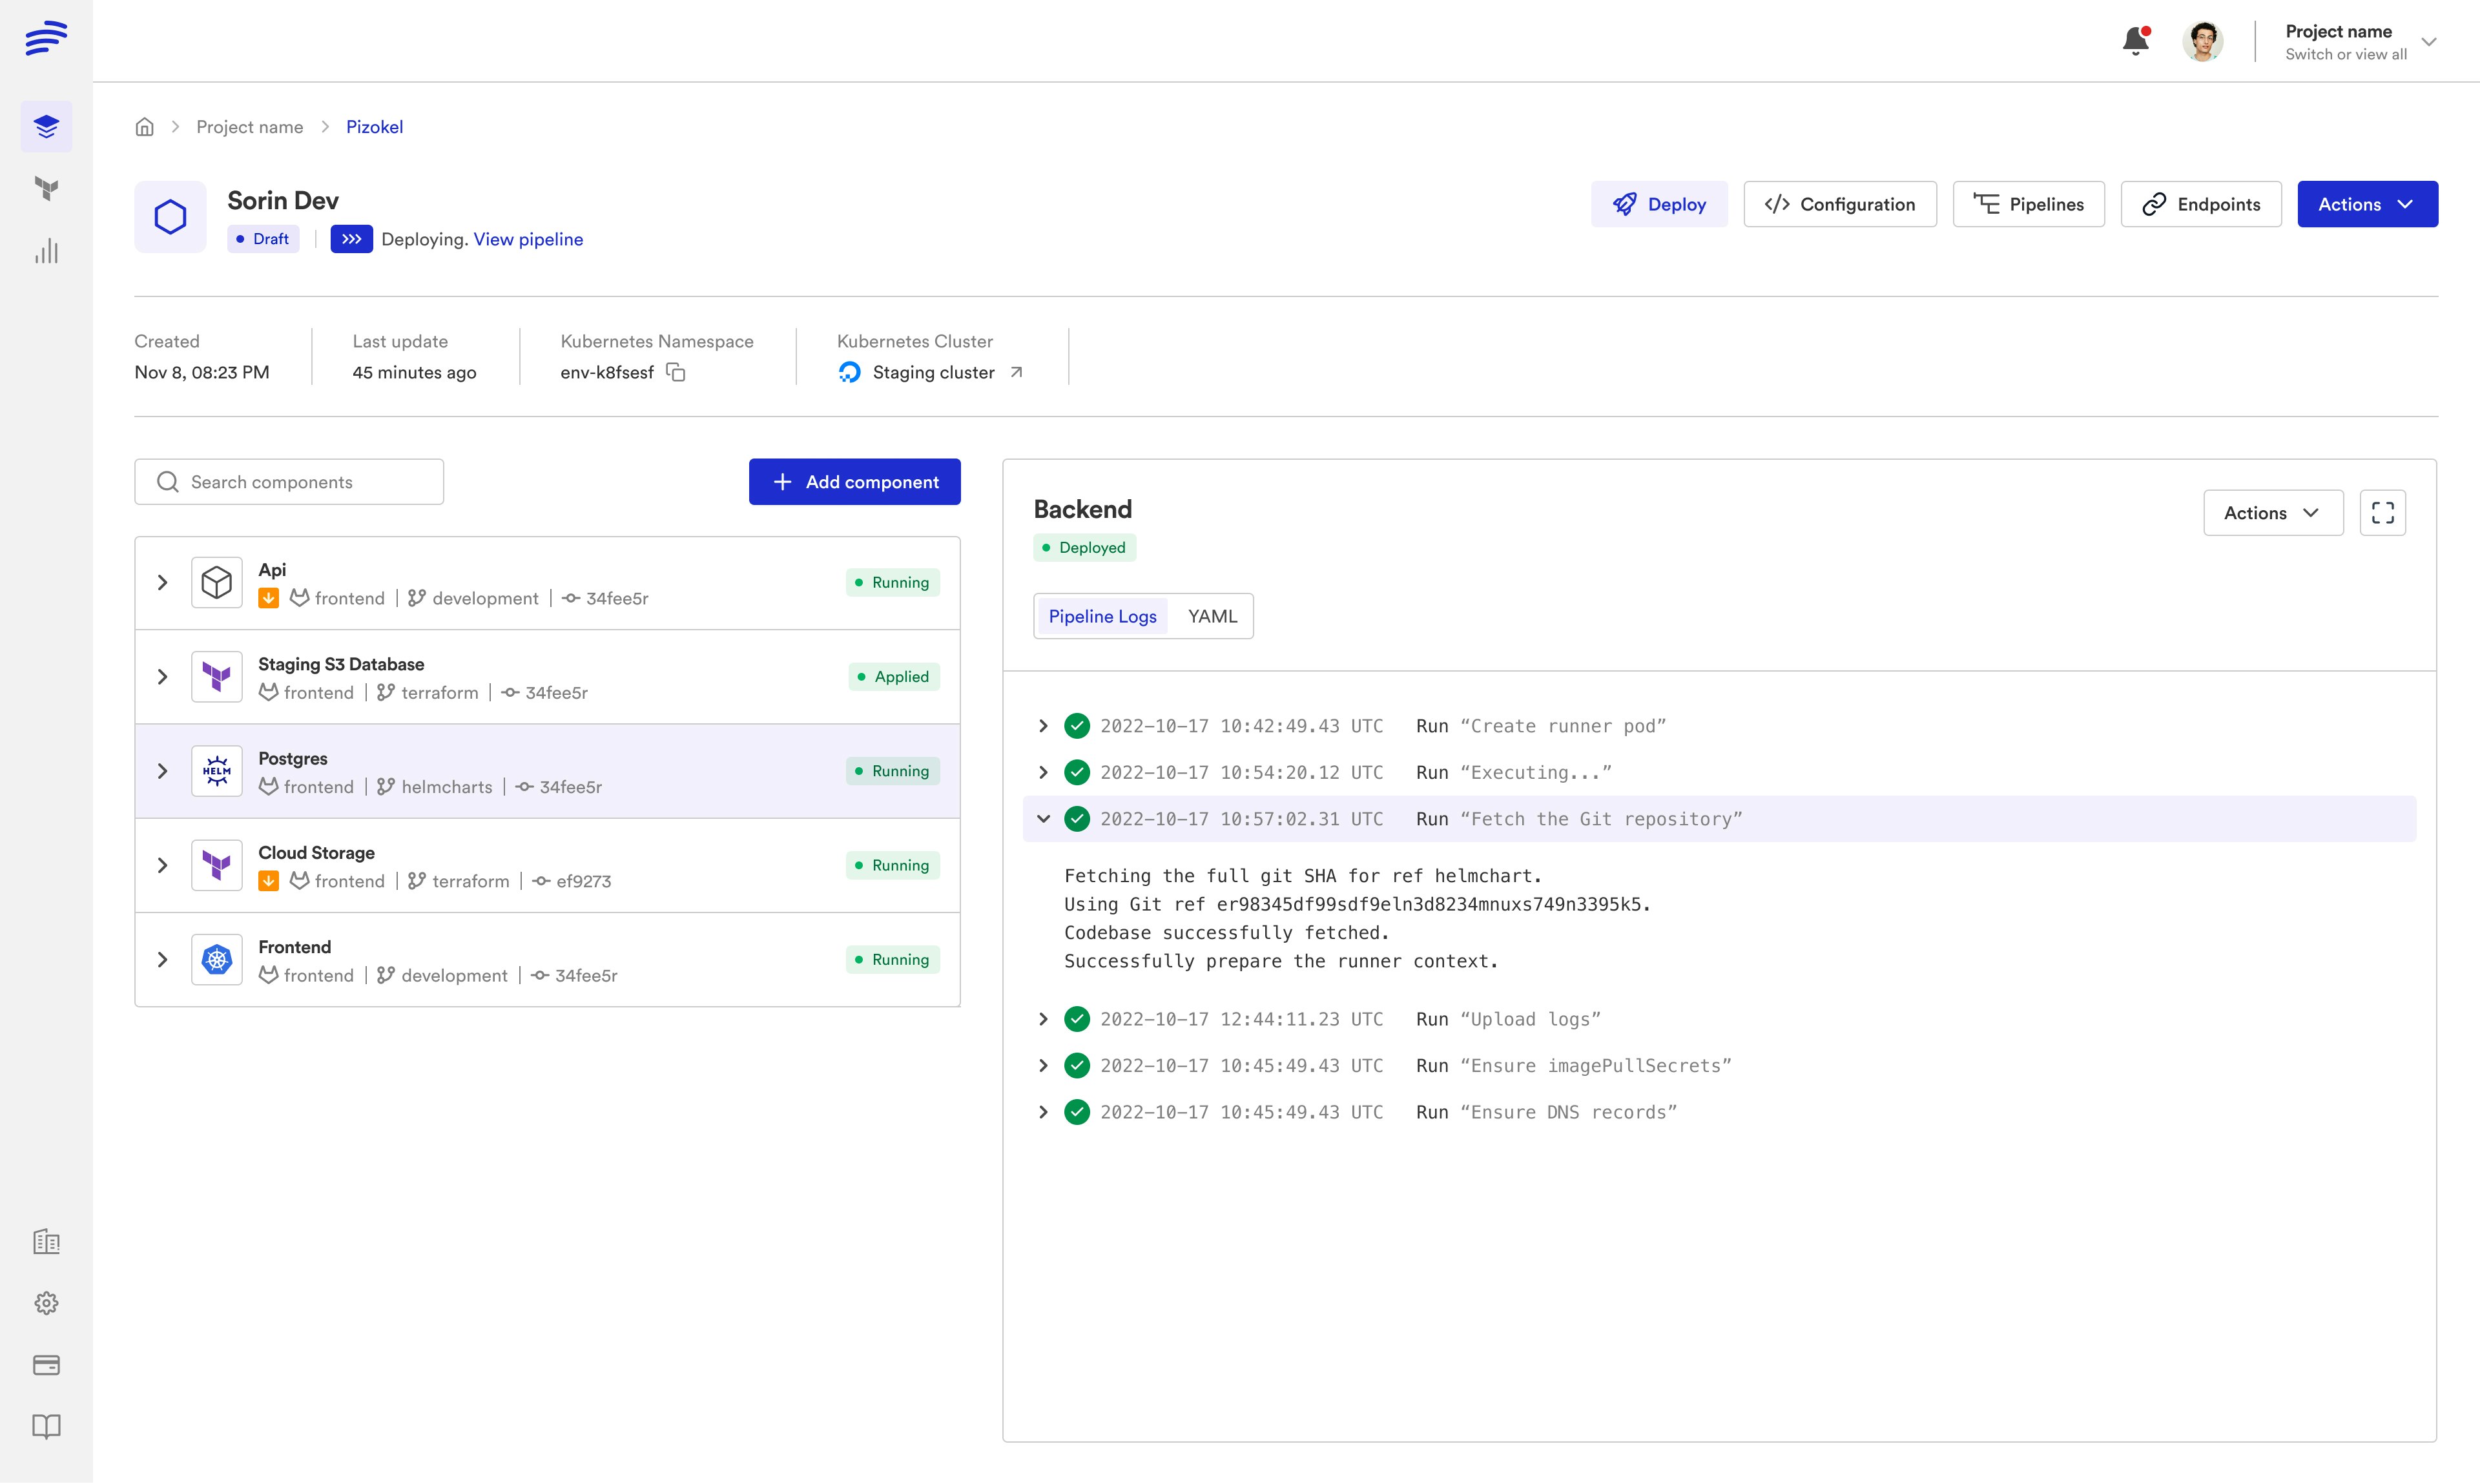Expand the Upload logs step

click(x=1043, y=1019)
